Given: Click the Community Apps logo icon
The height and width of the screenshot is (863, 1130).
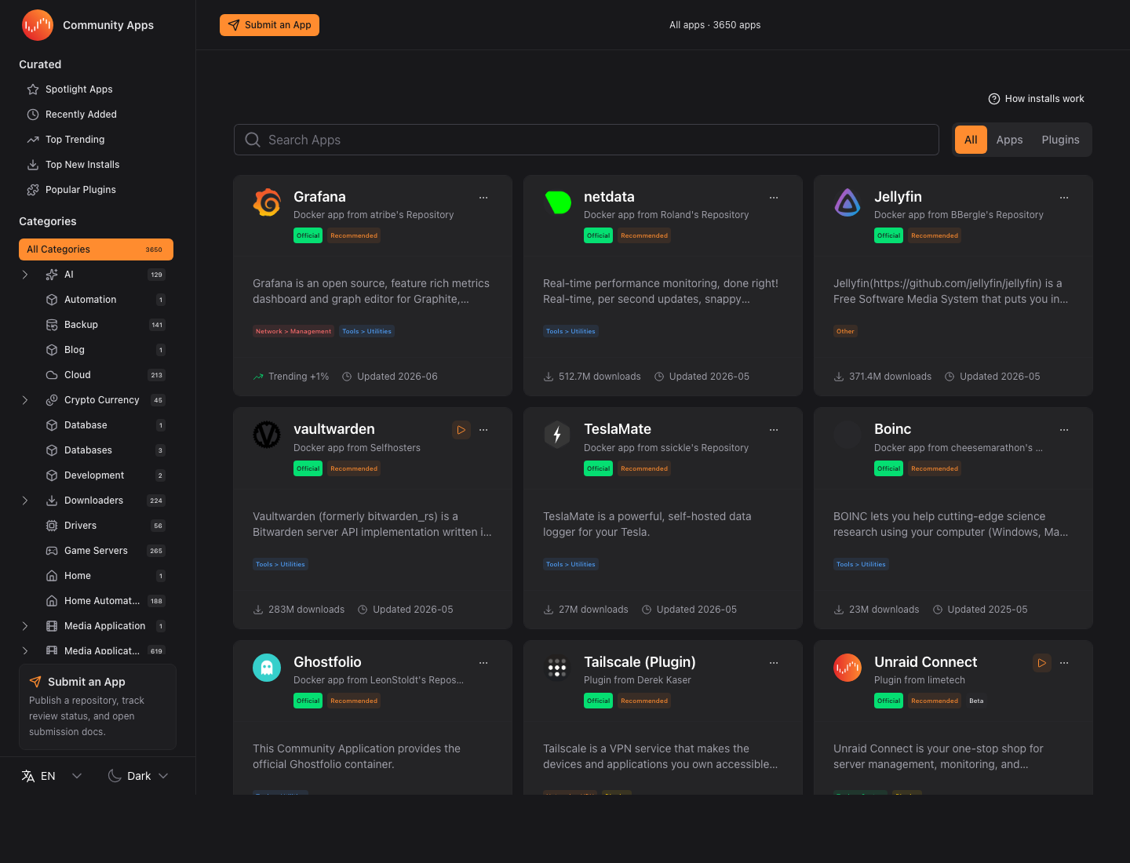Looking at the screenshot, I should (x=38, y=25).
